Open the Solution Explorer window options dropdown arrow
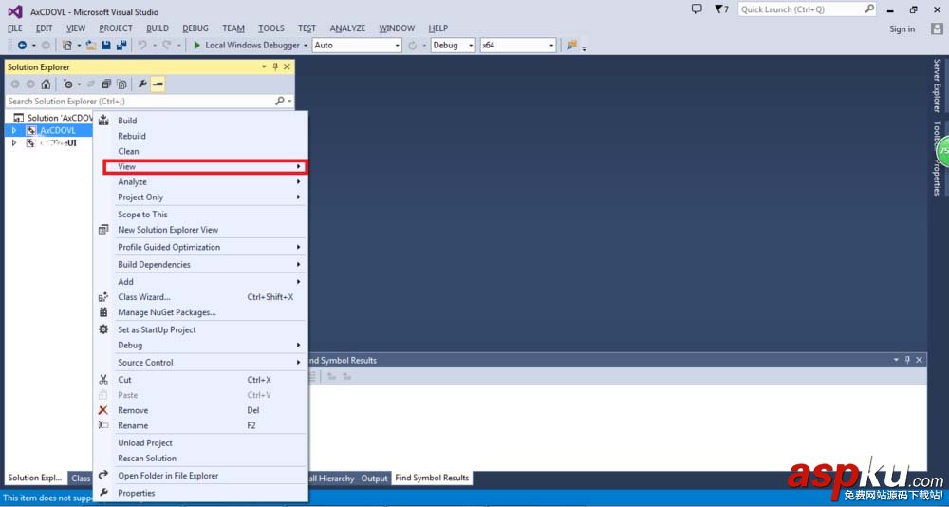The width and height of the screenshot is (949, 507). [264, 66]
